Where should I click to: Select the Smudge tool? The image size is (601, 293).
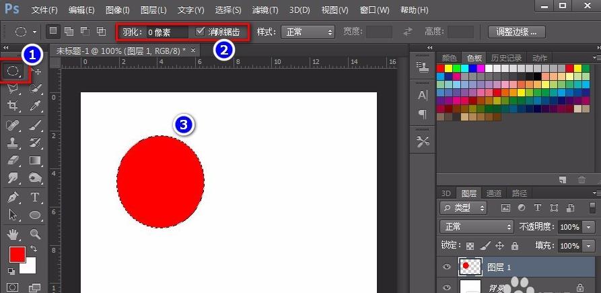[x=13, y=178]
